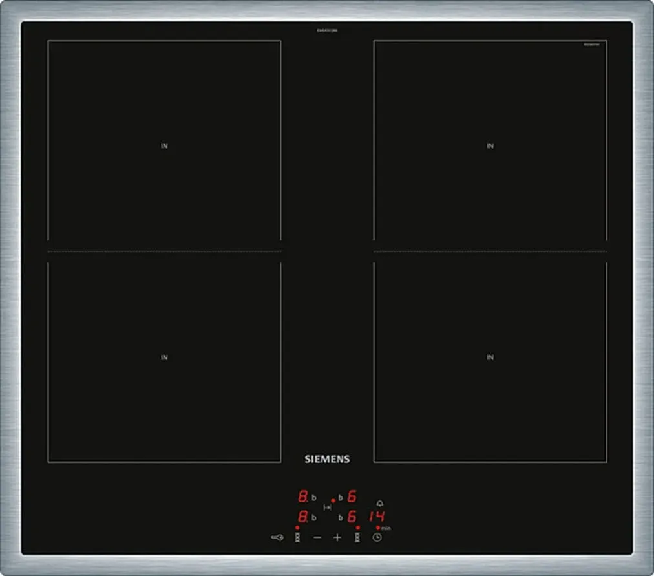Tap the IN mark on the rear-left zone
654x576 pixels.
pos(164,145)
